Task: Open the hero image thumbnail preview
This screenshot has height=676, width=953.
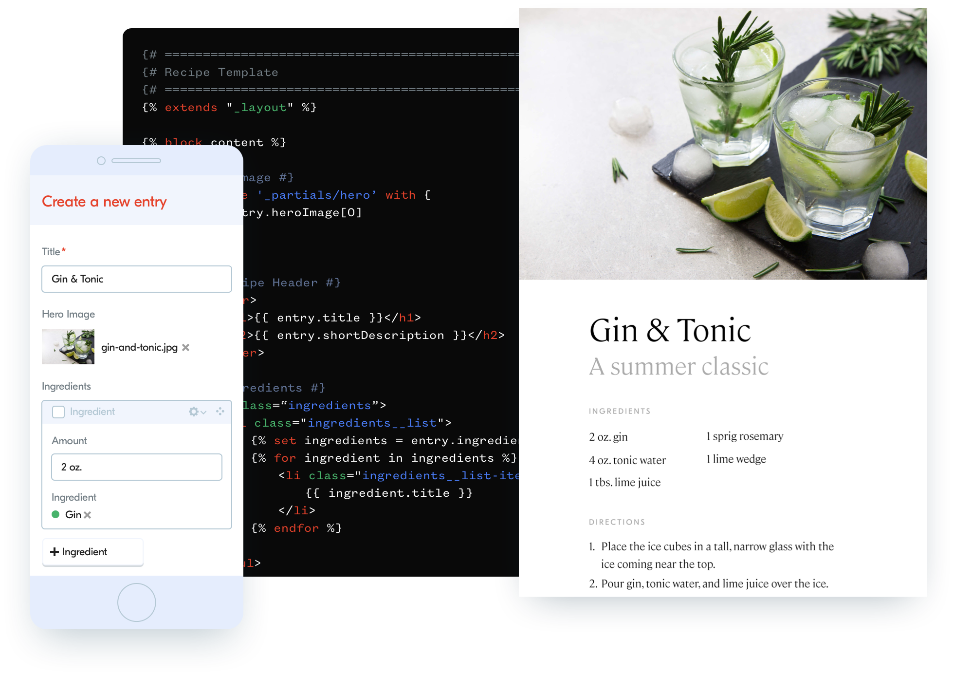Action: tap(68, 347)
